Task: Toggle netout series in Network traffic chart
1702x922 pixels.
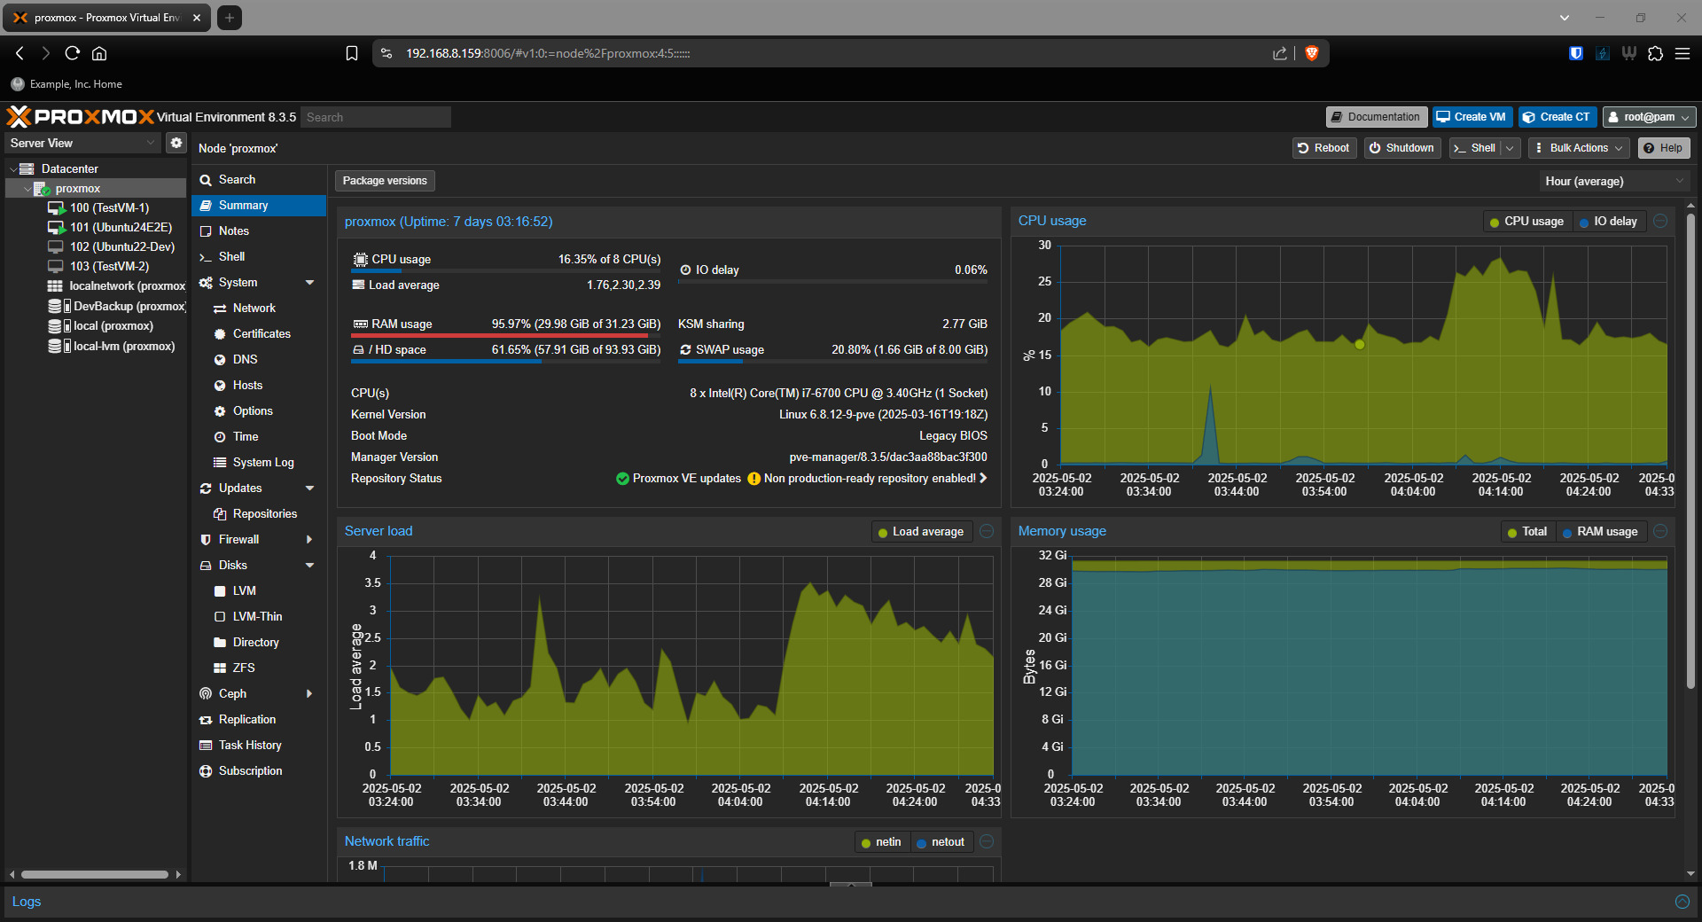Action: tap(941, 842)
